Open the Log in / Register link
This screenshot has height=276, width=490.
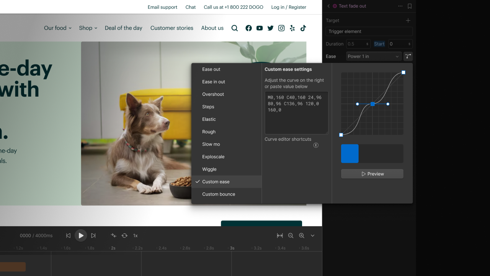[289, 7]
